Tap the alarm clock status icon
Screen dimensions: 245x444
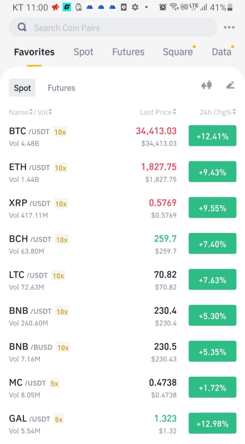point(163,7)
